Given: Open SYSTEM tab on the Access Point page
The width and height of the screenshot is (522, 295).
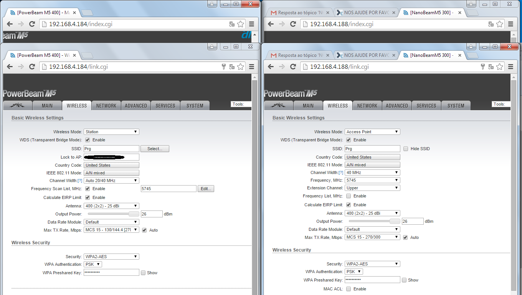Looking at the screenshot, I should 456,106.
